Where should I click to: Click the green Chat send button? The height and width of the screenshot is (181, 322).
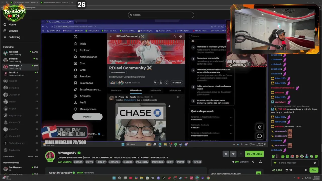(x=314, y=170)
